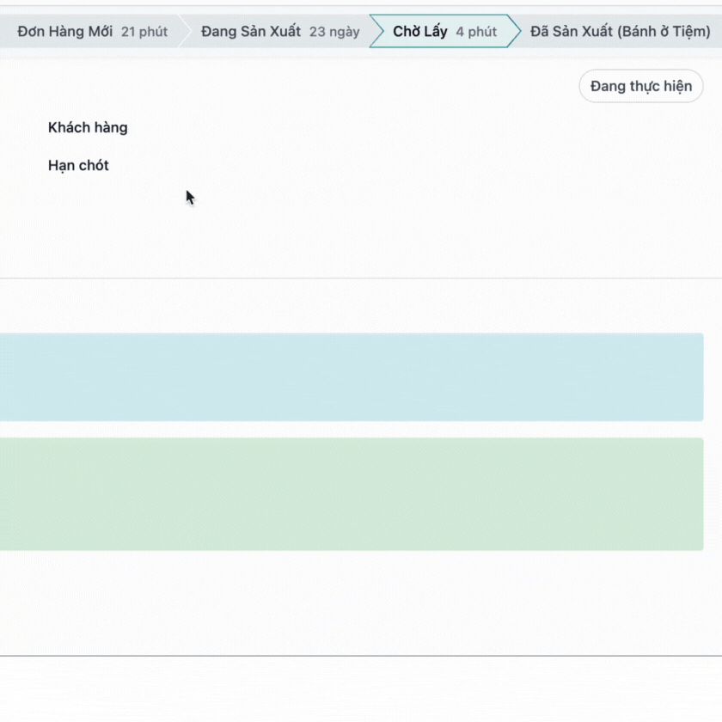Click the bottom horizontal separator line
722x722 pixels.
pyautogui.click(x=361, y=656)
